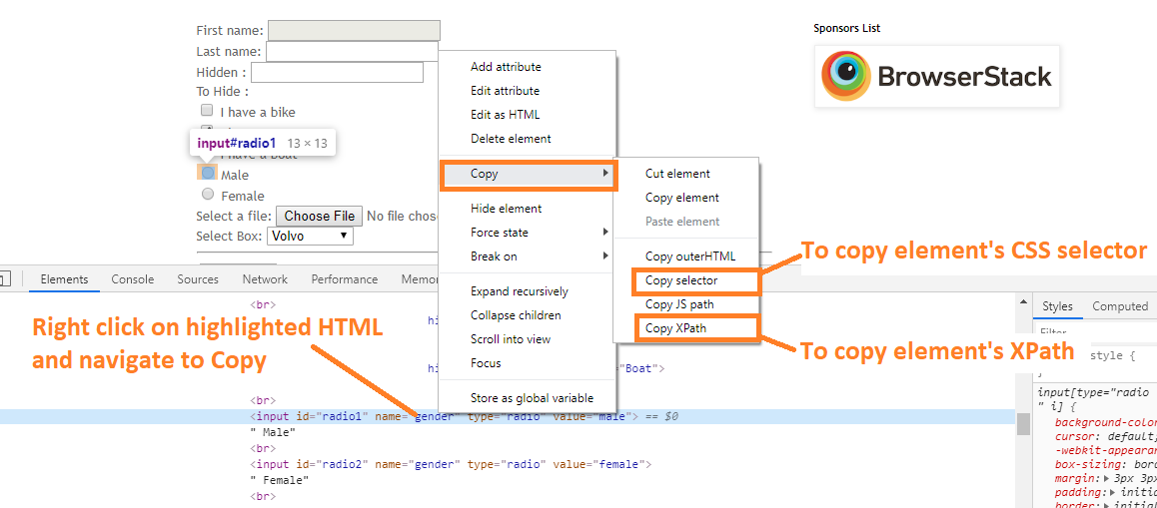Click the BrowserStack sponsor logo
The image size is (1157, 508).
point(936,77)
